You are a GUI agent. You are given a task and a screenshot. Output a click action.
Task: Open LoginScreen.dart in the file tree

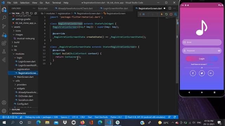coord(27,62)
